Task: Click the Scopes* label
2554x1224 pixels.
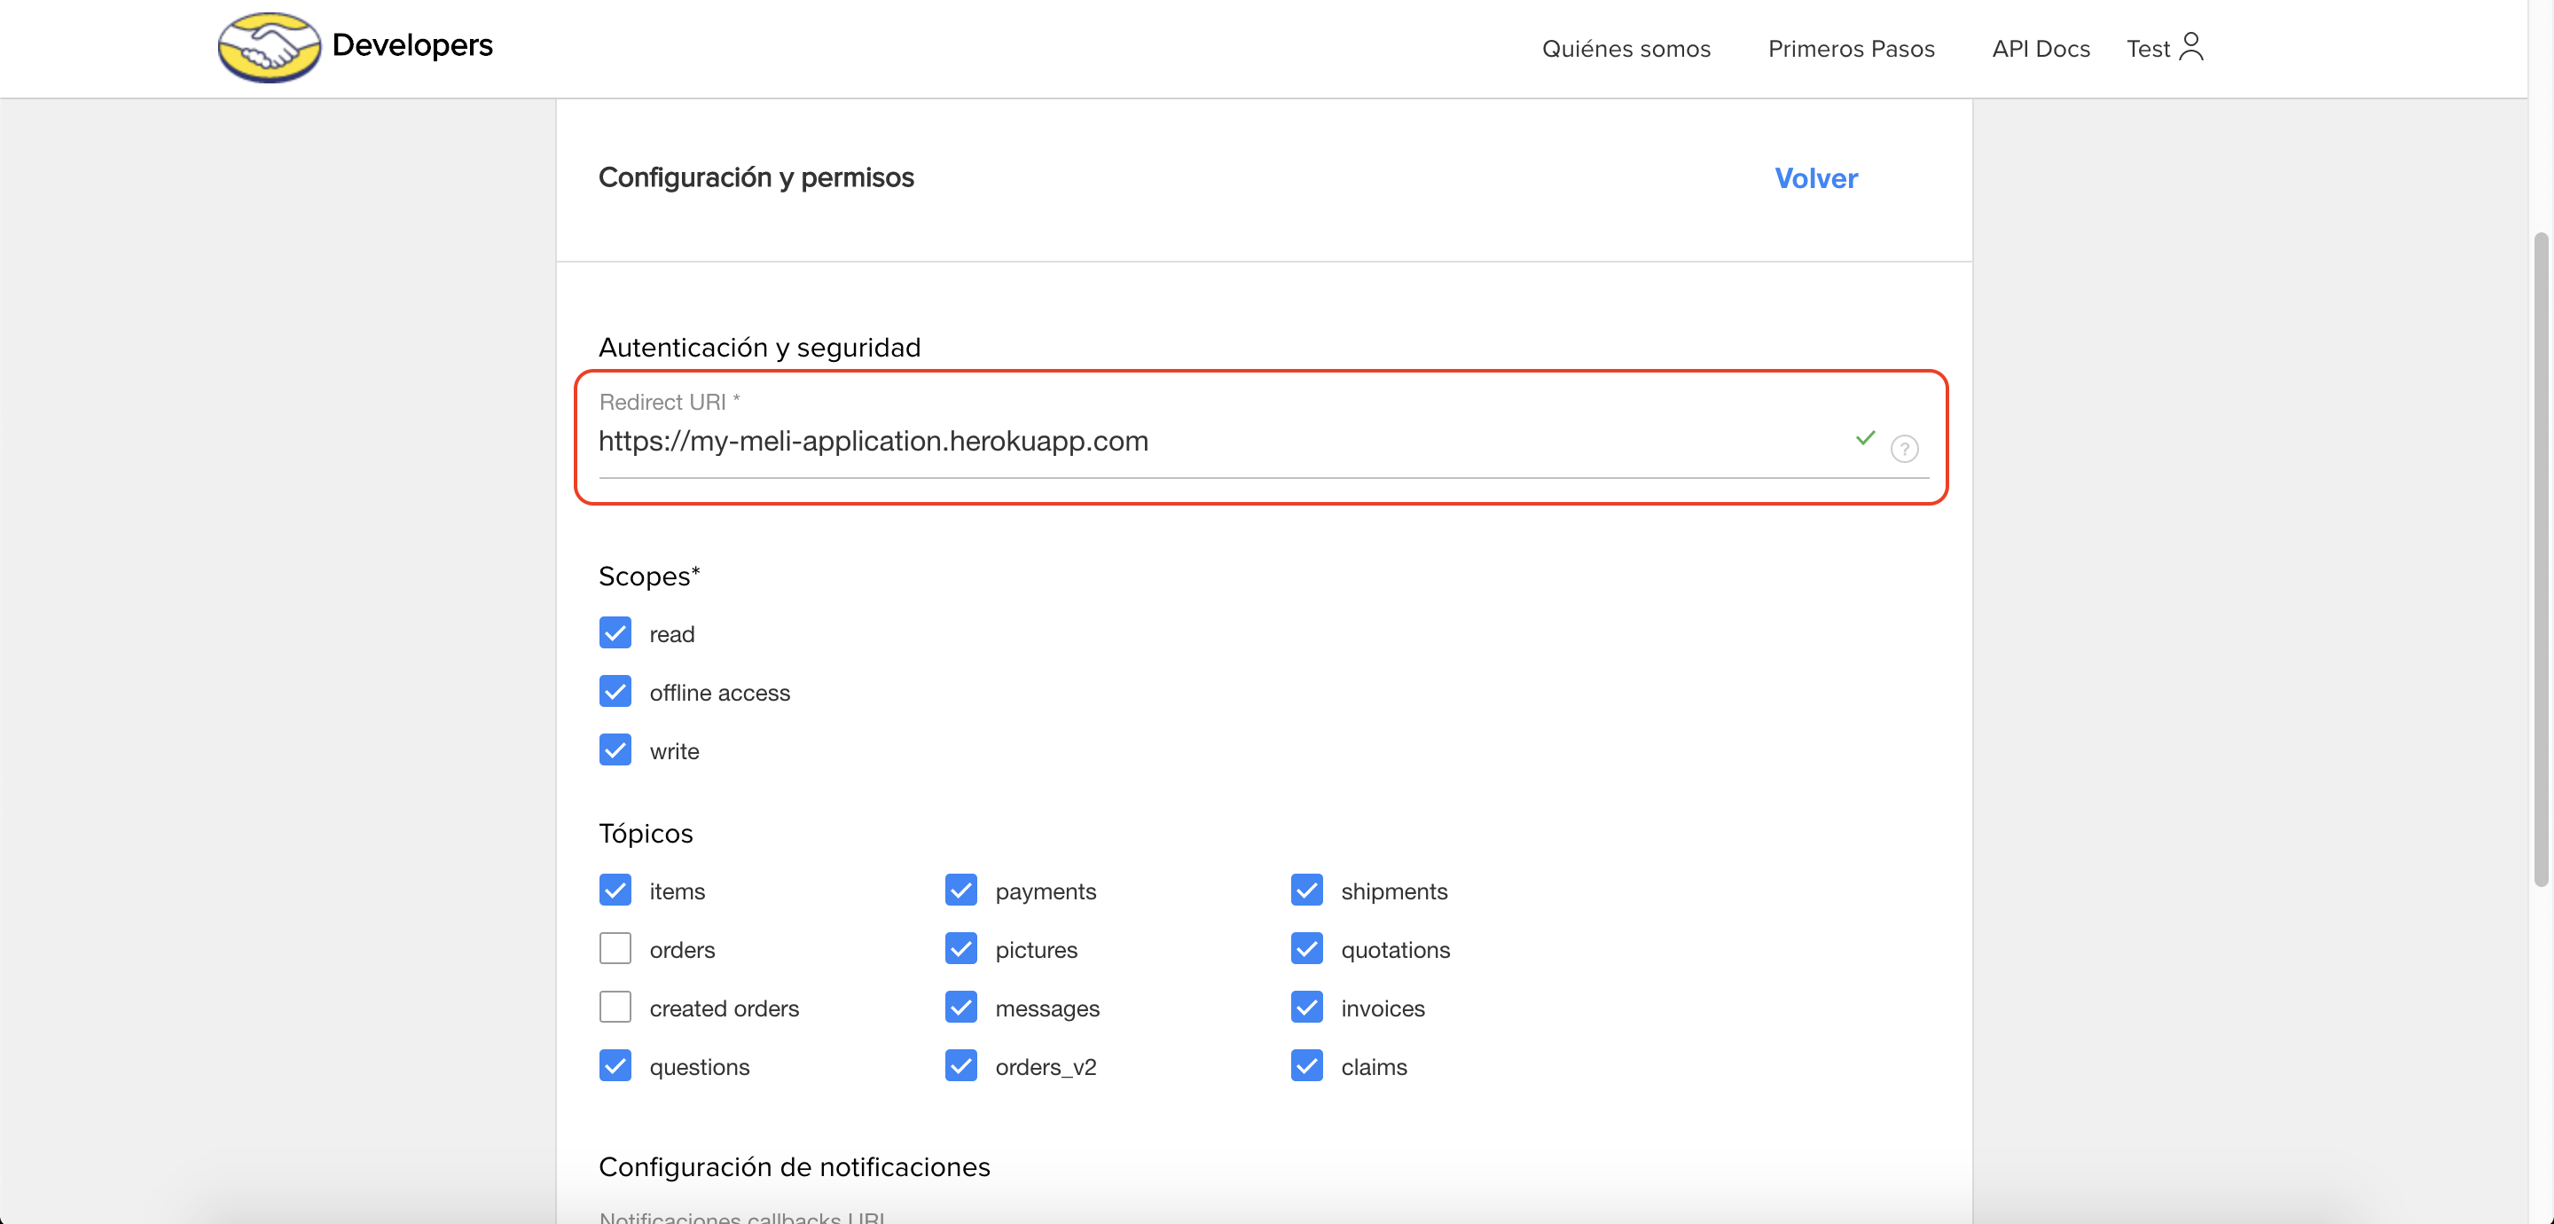Action: (649, 577)
